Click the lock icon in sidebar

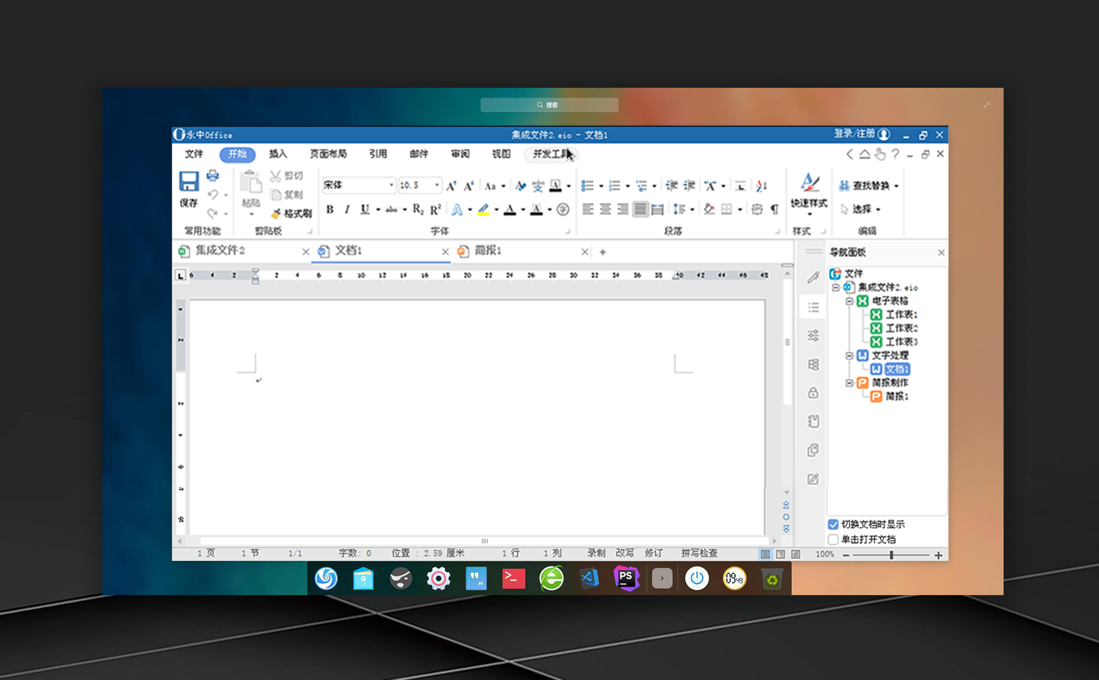[x=813, y=393]
